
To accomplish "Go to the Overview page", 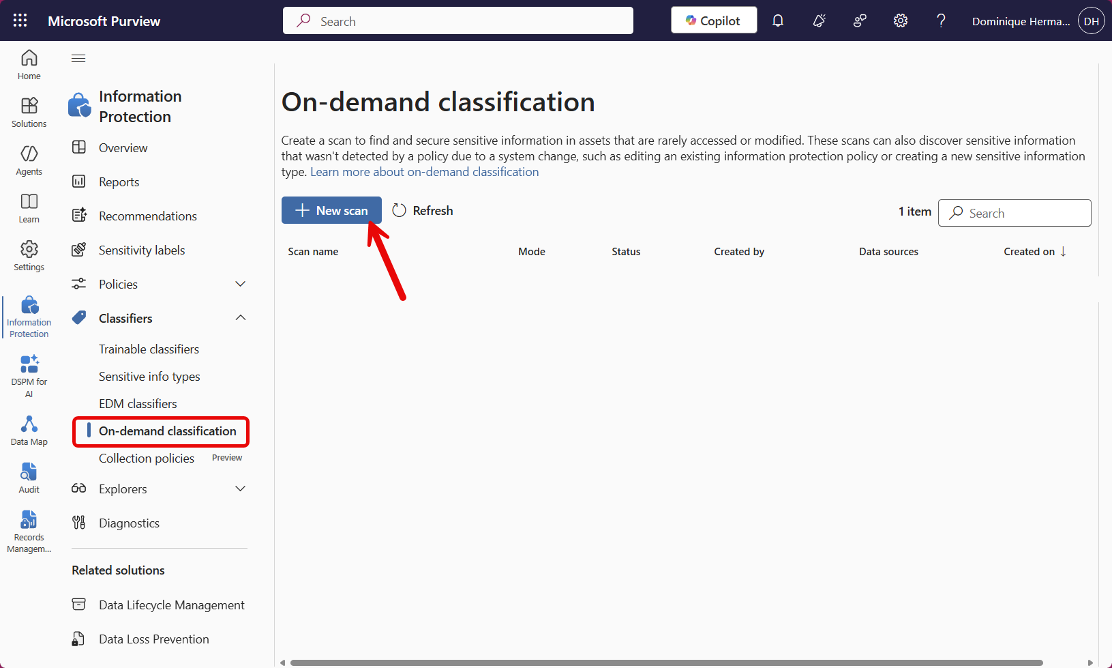I will 123,147.
